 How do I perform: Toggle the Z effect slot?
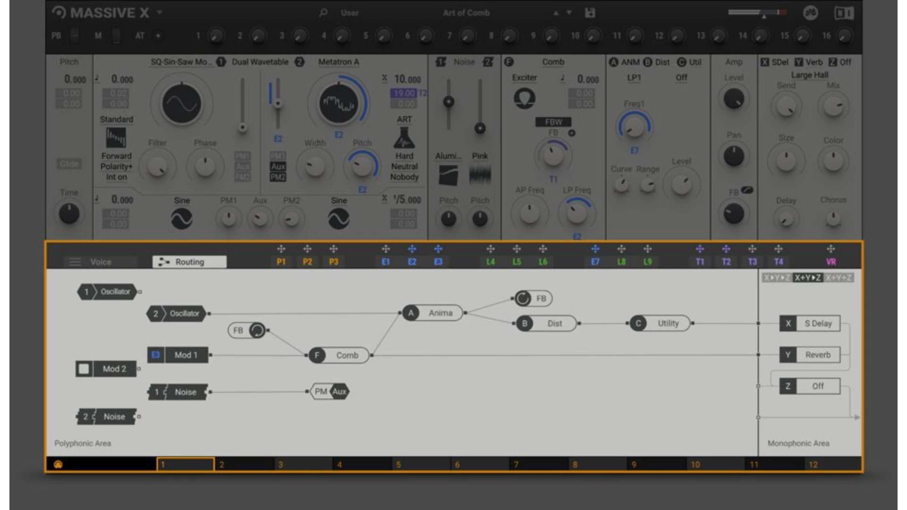pos(833,62)
